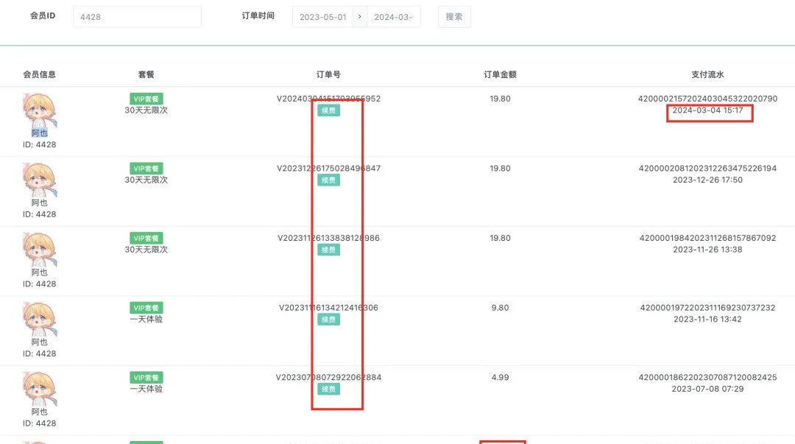Select the member name 阿也 in the first row

pos(38,133)
